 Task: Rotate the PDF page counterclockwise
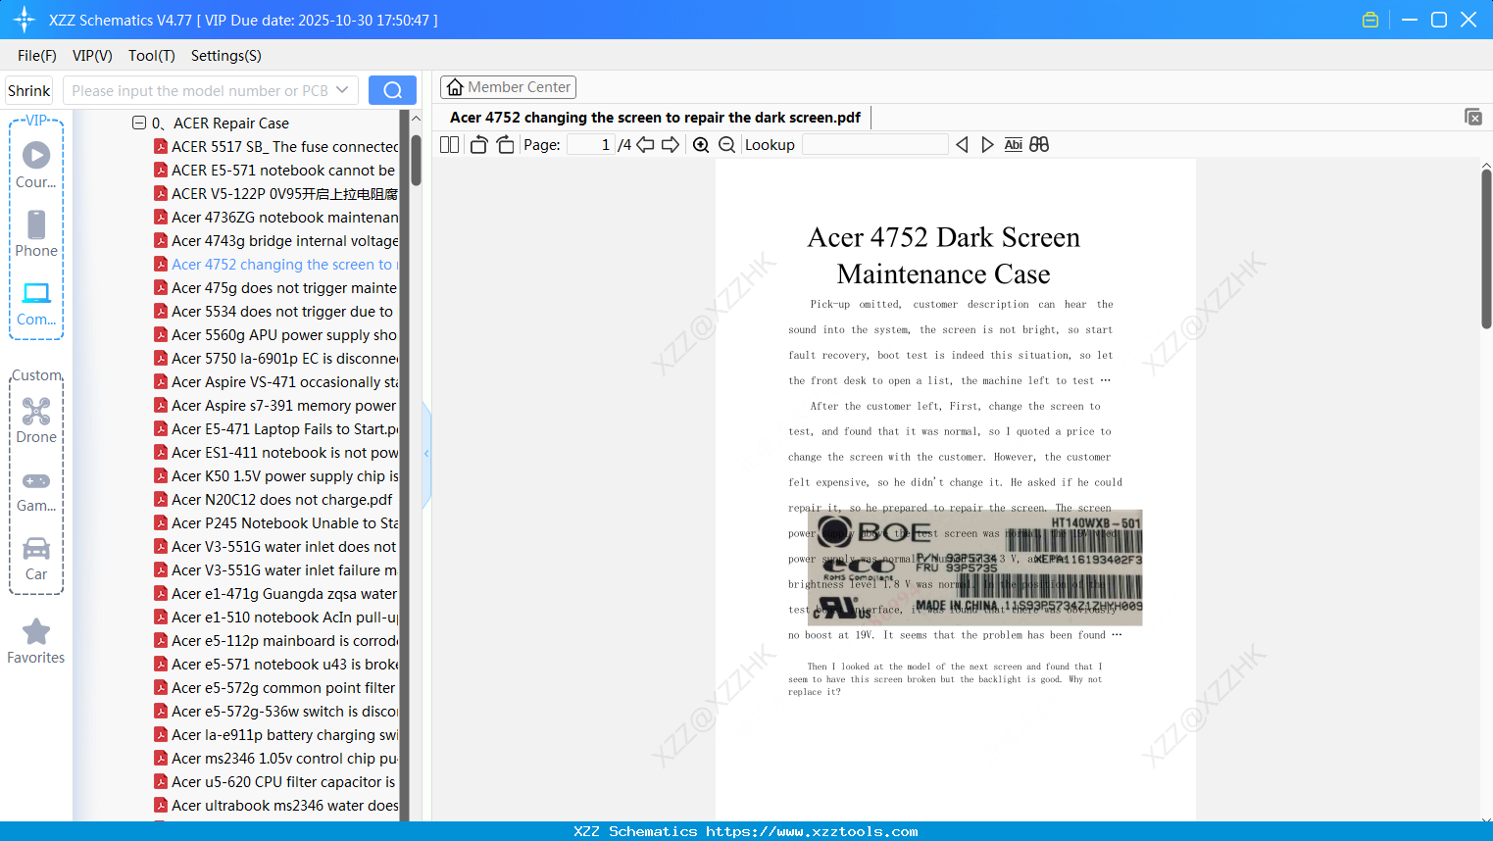click(478, 145)
